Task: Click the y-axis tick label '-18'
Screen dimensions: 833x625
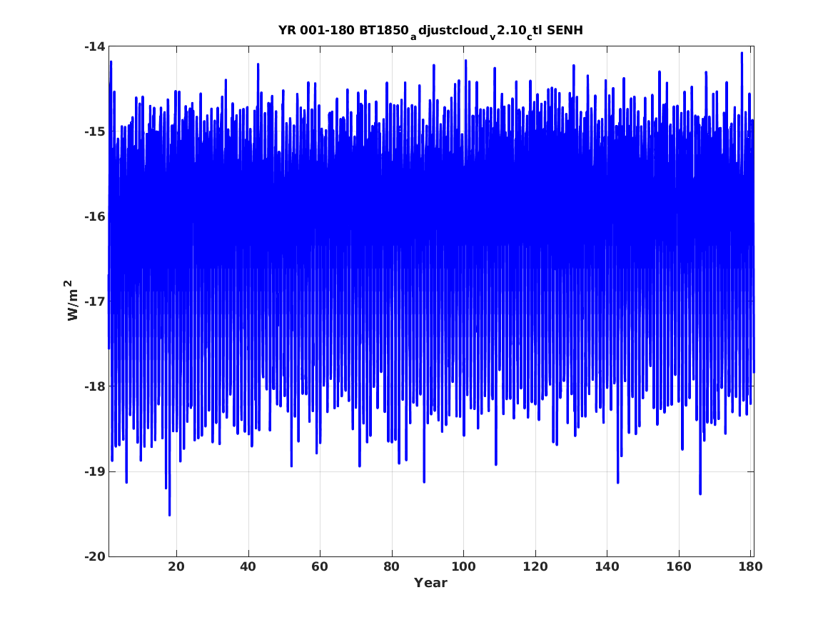Action: [94, 386]
